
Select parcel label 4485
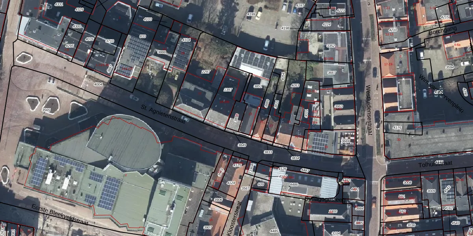tap(274, 231)
